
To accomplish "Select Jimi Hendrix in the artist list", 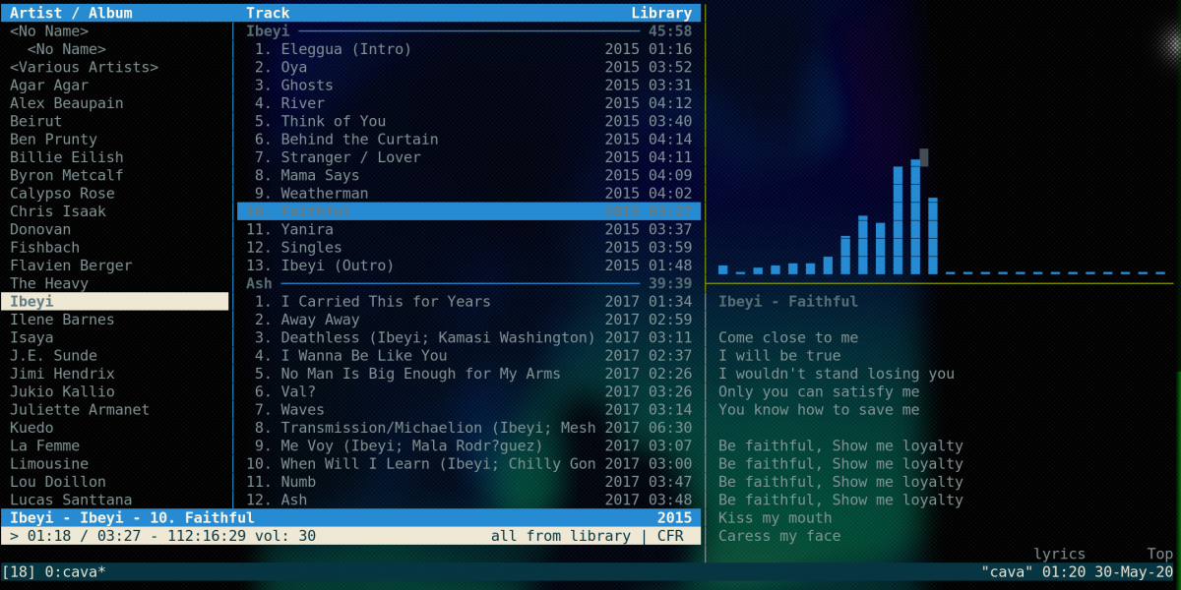I will click(x=62, y=374).
